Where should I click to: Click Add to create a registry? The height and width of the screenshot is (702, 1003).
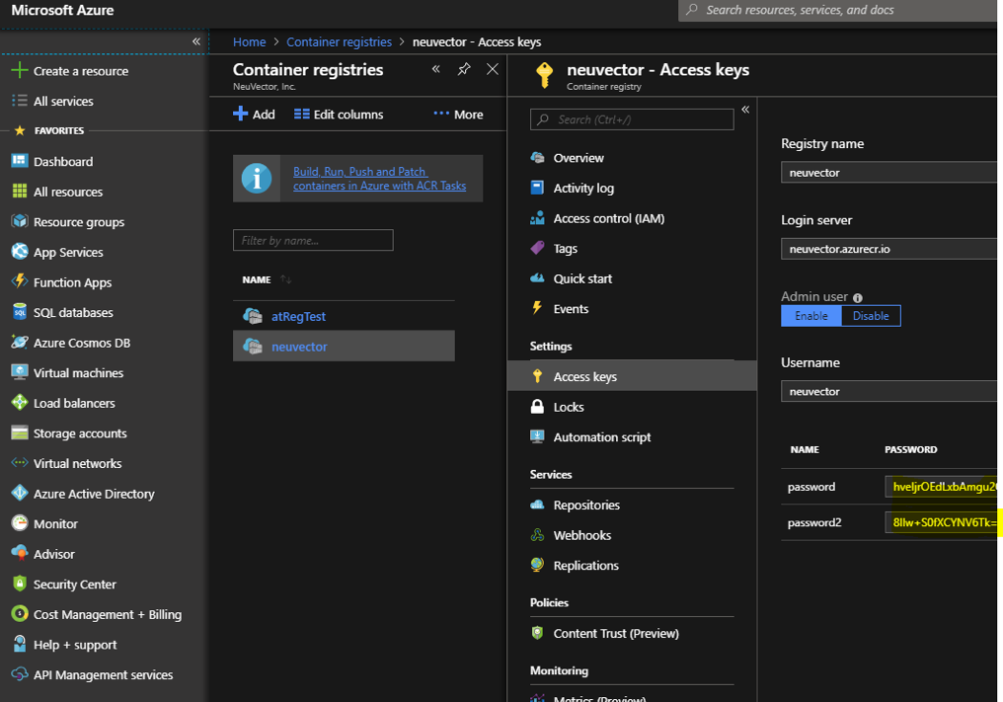(254, 115)
